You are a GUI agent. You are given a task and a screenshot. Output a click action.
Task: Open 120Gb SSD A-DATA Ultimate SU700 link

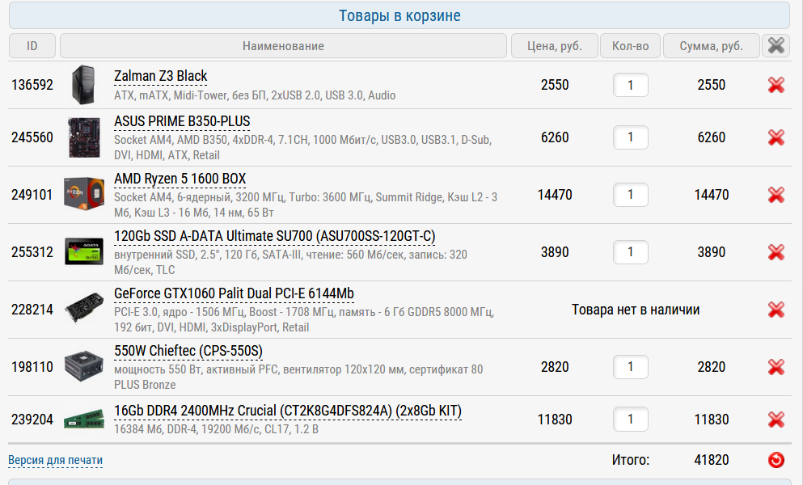274,236
